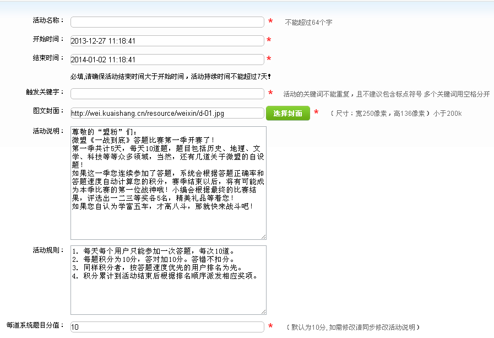Click inside the 活动说明 text area
The width and height of the screenshot is (494, 338).
point(168,183)
